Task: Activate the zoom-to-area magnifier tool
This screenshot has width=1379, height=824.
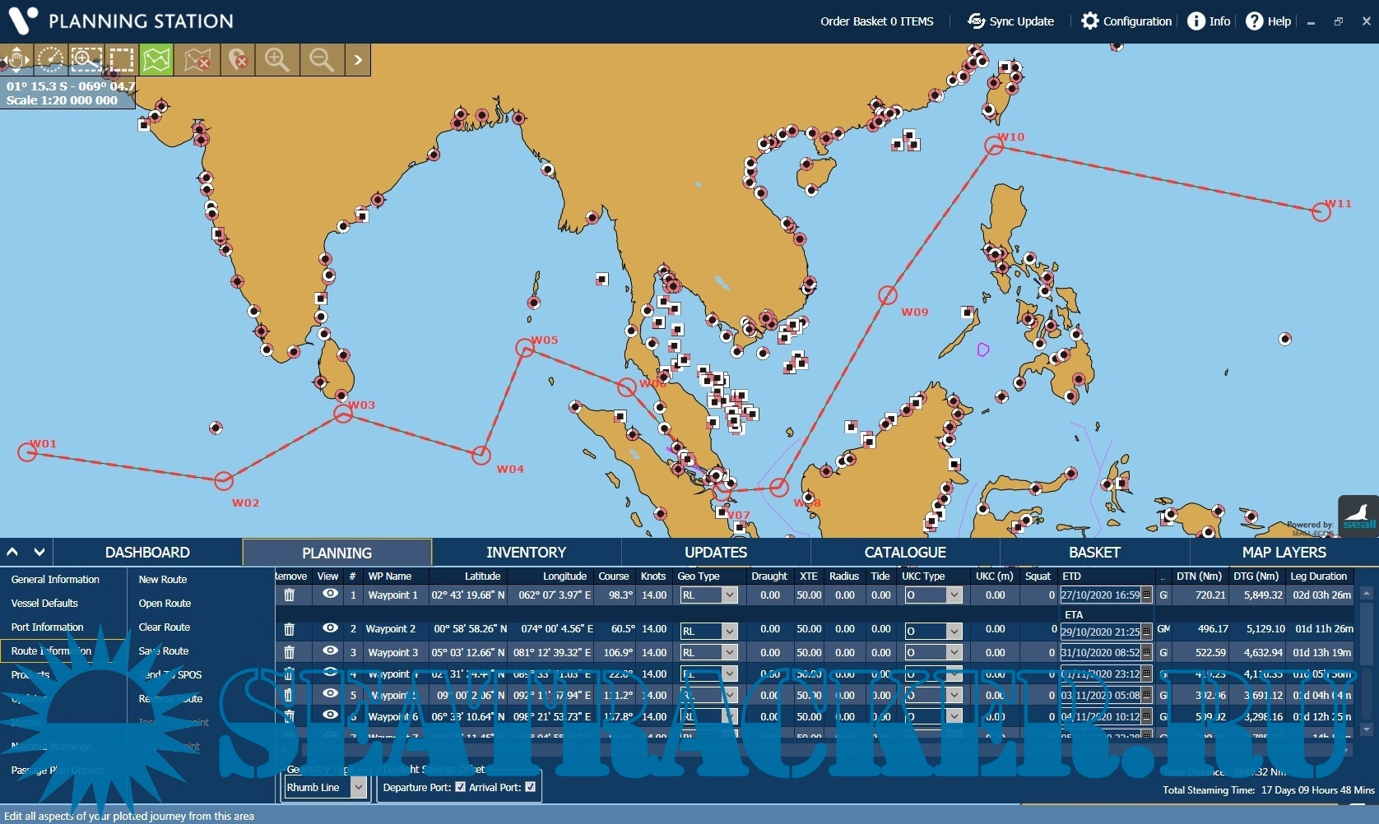Action: pos(86,60)
